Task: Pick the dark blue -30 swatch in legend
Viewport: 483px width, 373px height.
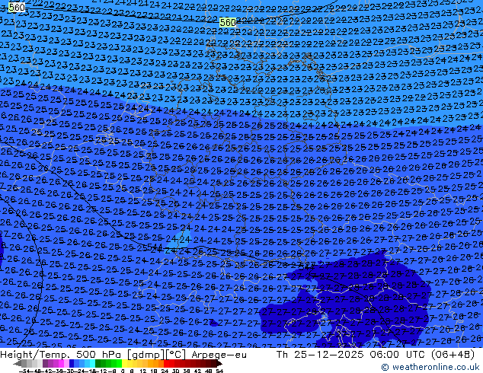Action: (72, 363)
